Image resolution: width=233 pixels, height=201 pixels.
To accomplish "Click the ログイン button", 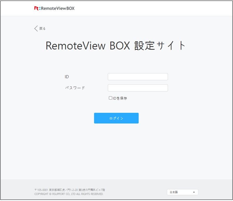I will click(116, 118).
